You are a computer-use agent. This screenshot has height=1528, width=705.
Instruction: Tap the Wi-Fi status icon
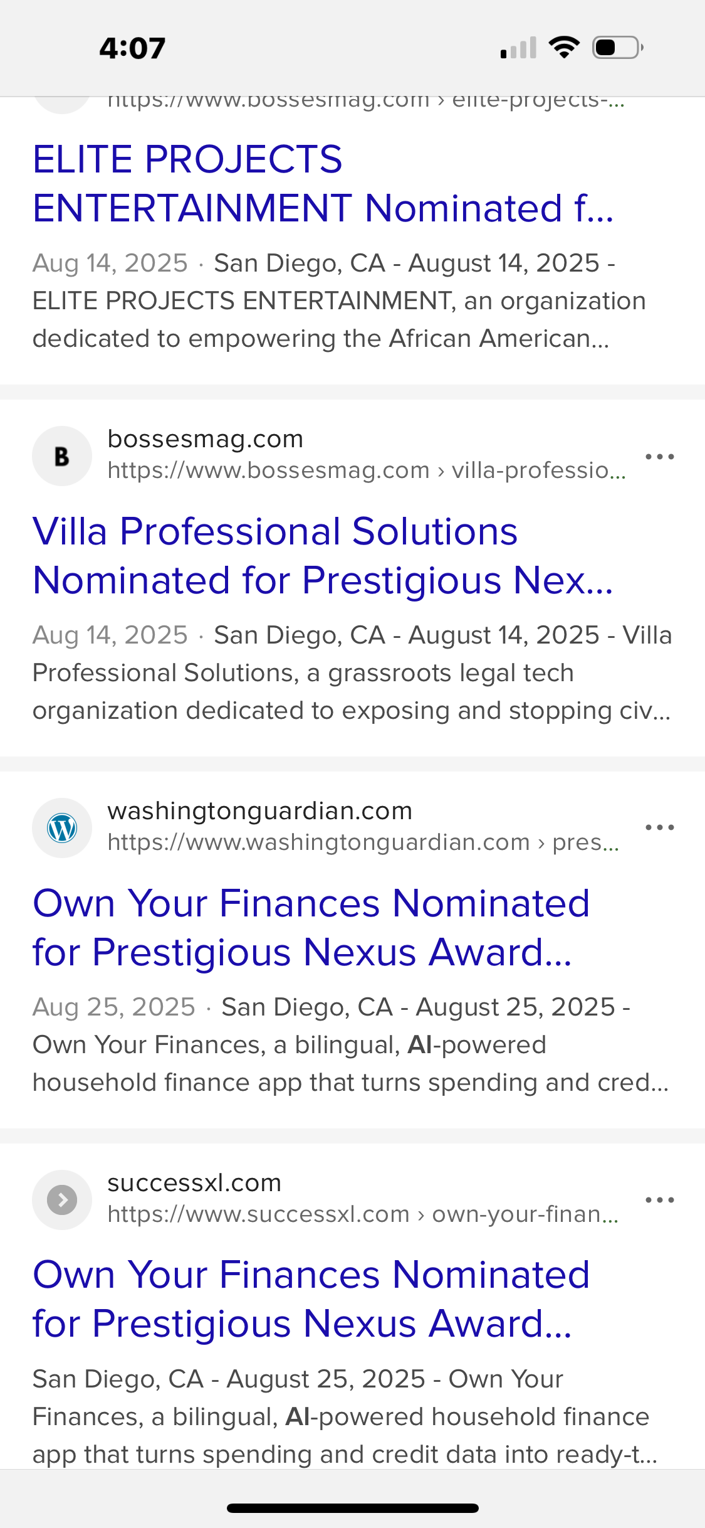[x=564, y=48]
